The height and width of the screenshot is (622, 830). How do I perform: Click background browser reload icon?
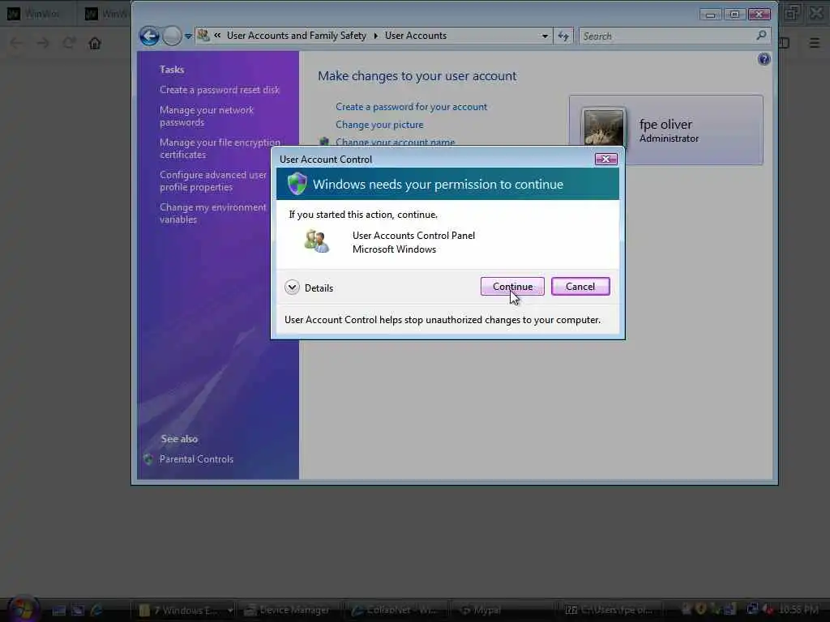click(69, 43)
